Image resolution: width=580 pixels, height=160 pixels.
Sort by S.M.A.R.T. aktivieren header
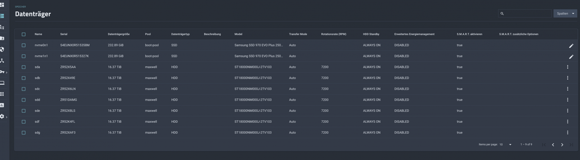tap(469, 34)
